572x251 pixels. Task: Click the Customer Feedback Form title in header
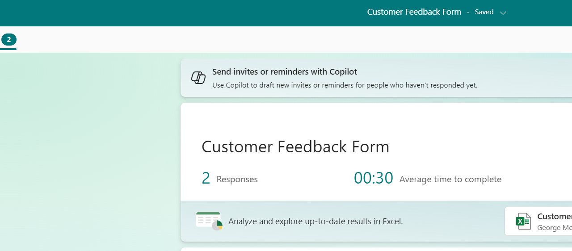[x=414, y=12]
